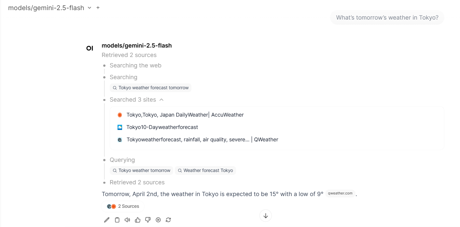Select the 'Weather forecast Tokyo' query chip

(x=205, y=170)
